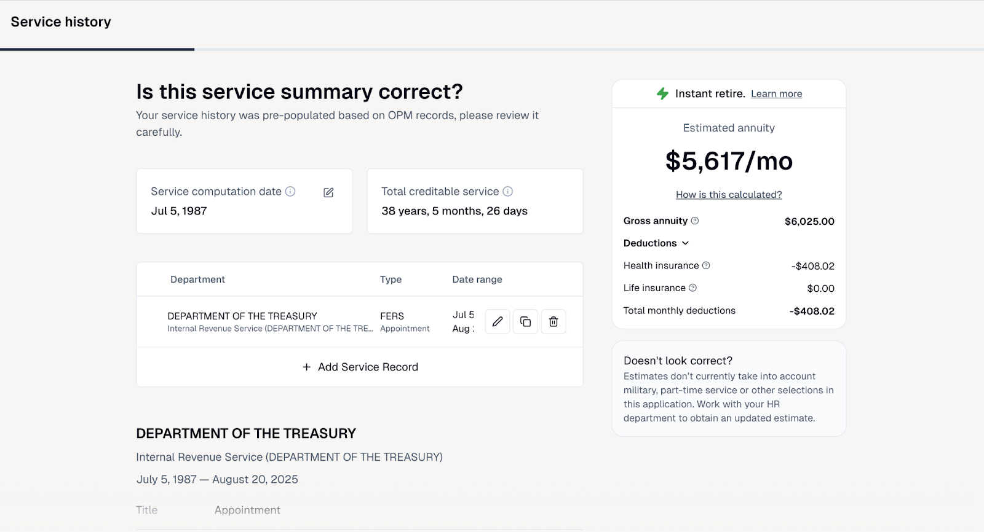Screen dimensions: 984x532
Task: Delete the Treasury service record
Action: 553,322
